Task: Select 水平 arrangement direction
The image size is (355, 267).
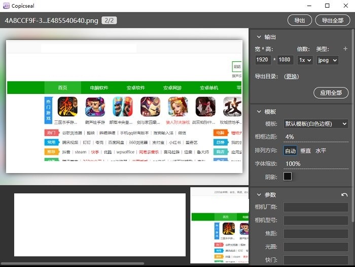Action: tap(321, 151)
